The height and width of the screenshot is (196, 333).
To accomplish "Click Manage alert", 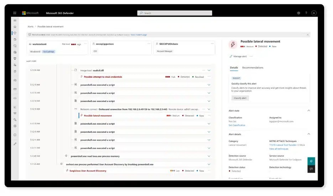I will [238, 56].
